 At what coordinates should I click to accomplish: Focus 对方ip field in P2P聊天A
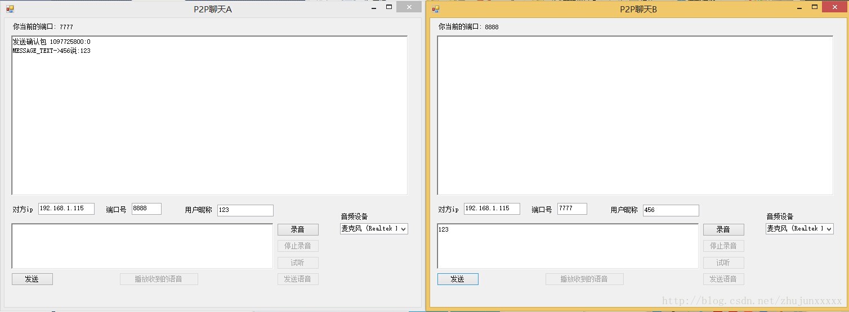coord(66,209)
